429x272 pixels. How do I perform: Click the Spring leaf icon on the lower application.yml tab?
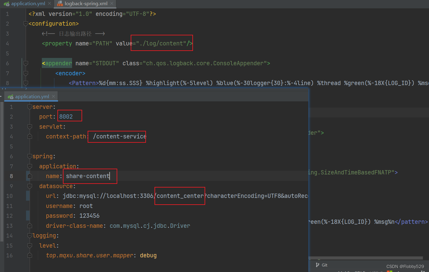point(11,97)
